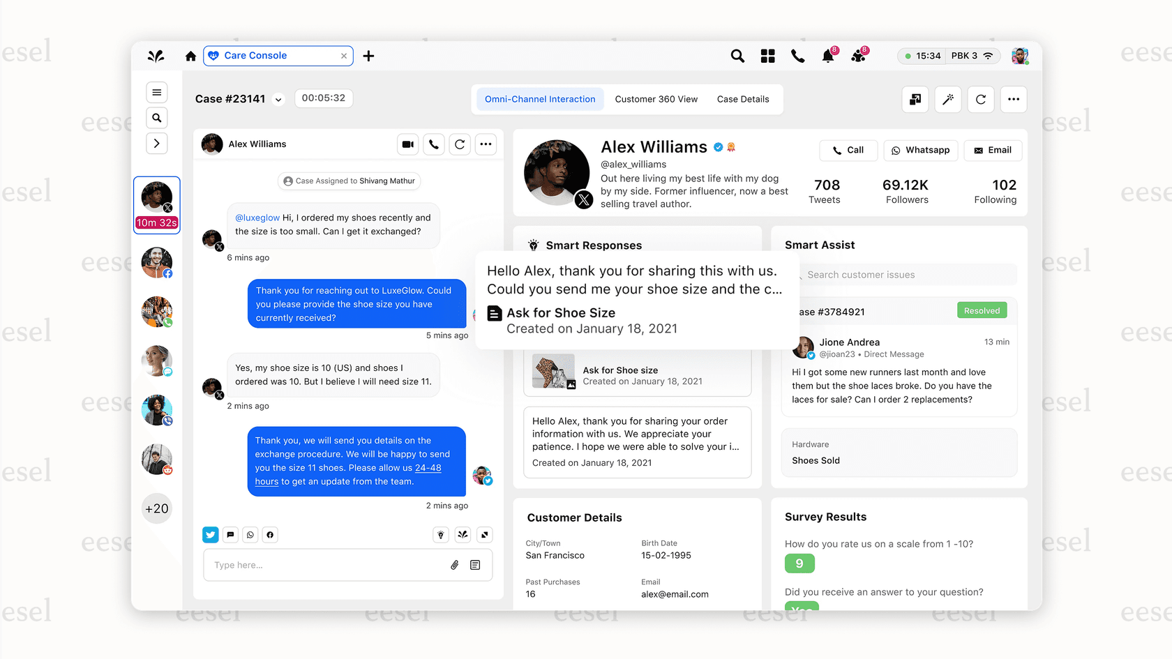1172x659 pixels.
Task: Open the team icon showing 8 notifications
Action: coord(859,56)
